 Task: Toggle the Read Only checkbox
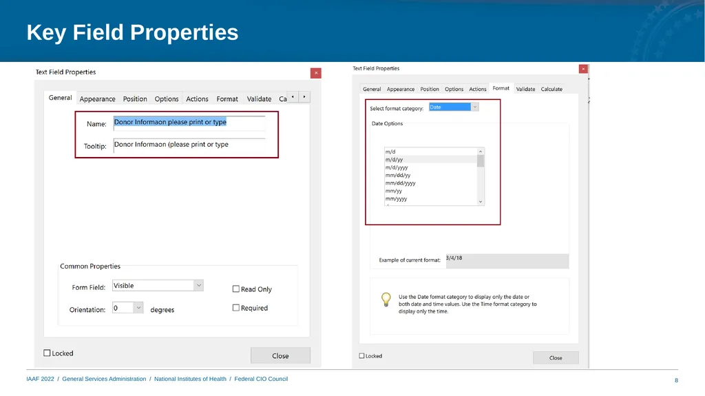pos(235,289)
